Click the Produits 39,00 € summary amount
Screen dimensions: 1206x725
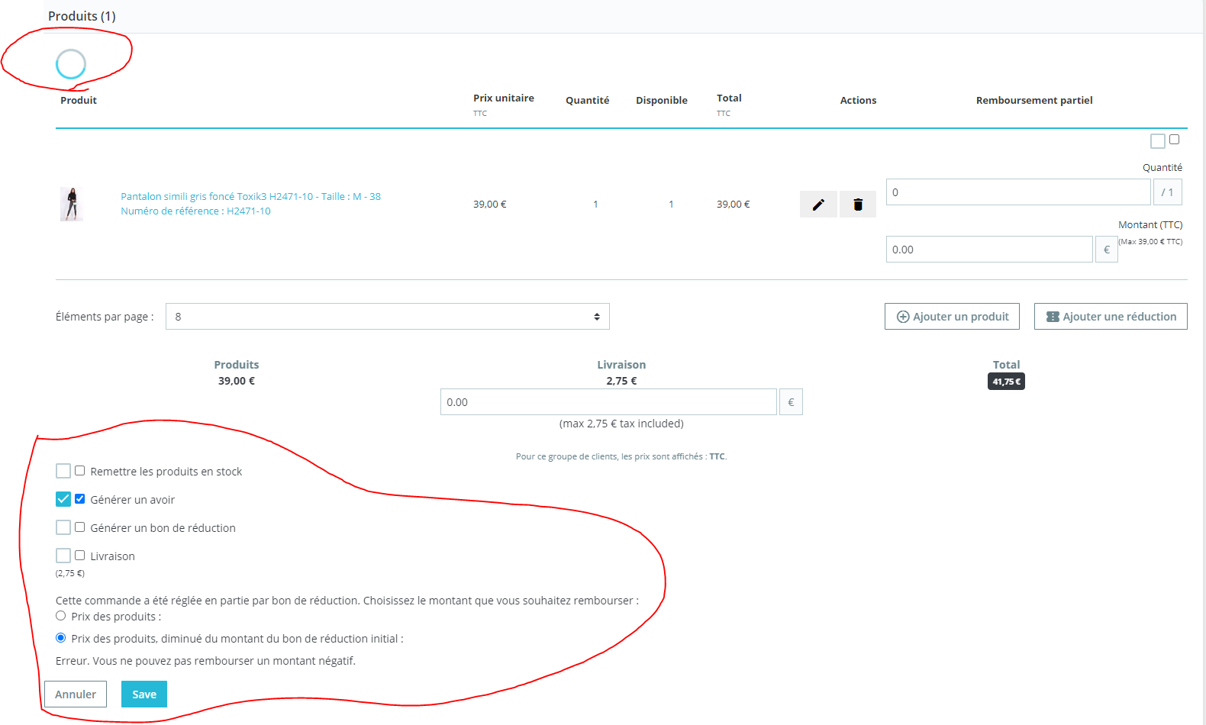point(237,381)
